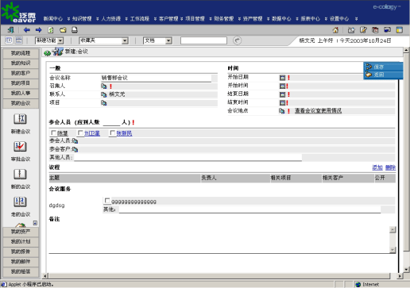Select 我的客户 sidebar tab

point(21,73)
